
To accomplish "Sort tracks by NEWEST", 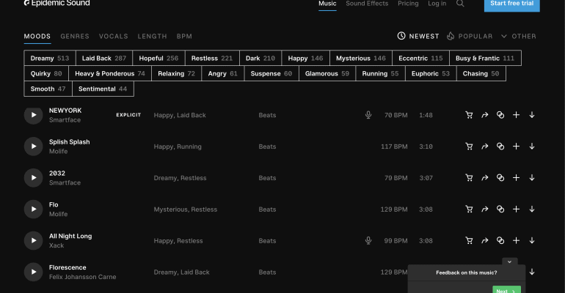I will (418, 37).
